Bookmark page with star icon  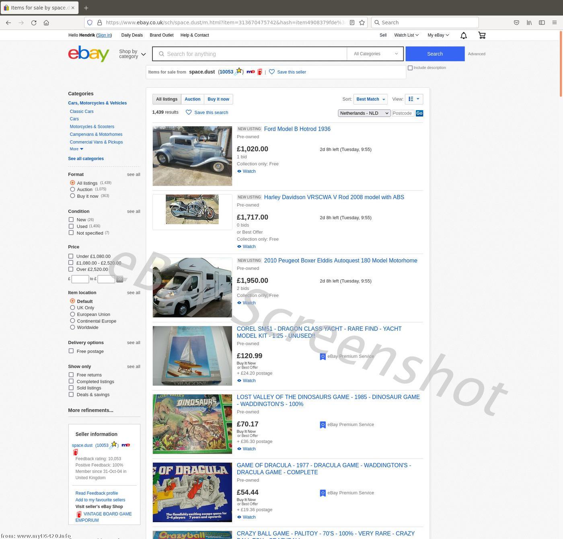coord(362,23)
